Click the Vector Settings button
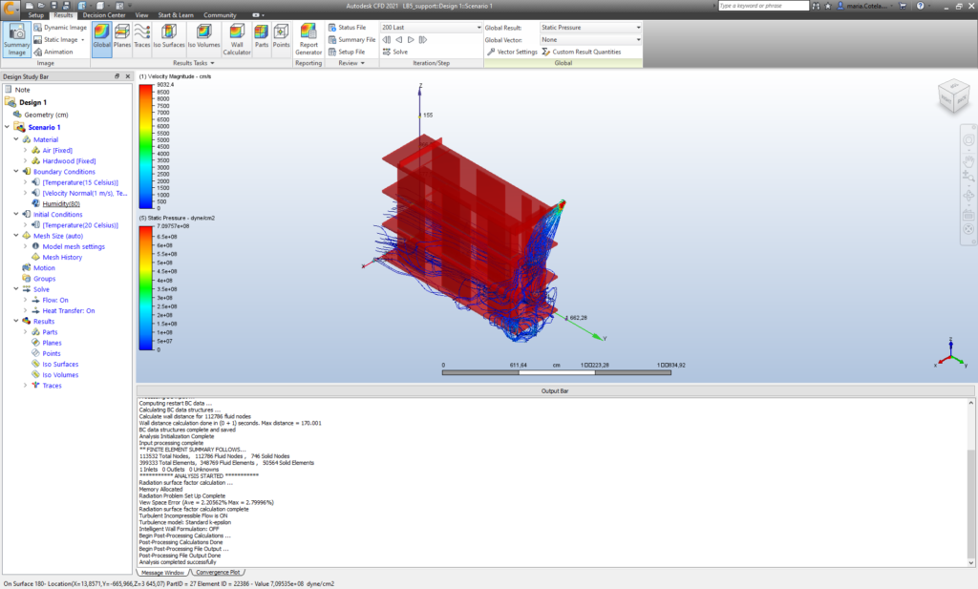Screen dimensions: 978x589 pyautogui.click(x=513, y=52)
